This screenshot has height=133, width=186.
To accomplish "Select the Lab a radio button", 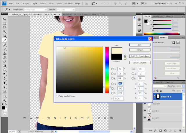I will [x=133, y=74].
